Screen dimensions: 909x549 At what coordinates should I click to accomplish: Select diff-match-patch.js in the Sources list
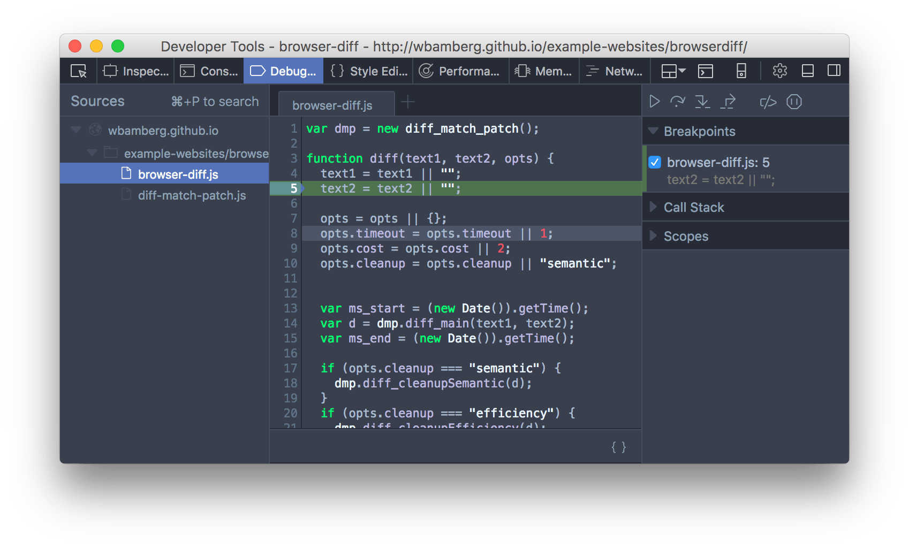click(192, 195)
